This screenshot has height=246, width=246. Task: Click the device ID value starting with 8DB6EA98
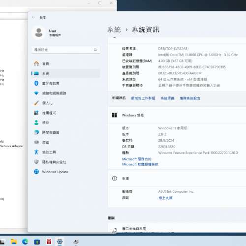192,67
